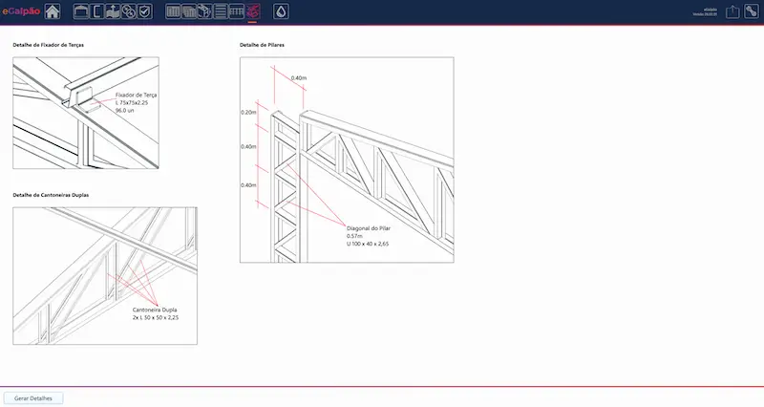This screenshot has height=407, width=764.
Task: Open the Fixador de Terças detail drawing
Action: [x=85, y=113]
